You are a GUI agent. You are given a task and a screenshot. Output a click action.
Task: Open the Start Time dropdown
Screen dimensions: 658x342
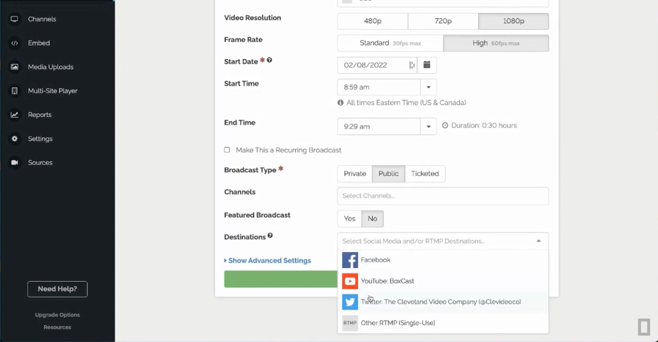click(428, 87)
